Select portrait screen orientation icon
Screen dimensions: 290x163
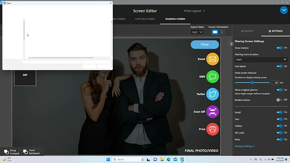(222, 32)
